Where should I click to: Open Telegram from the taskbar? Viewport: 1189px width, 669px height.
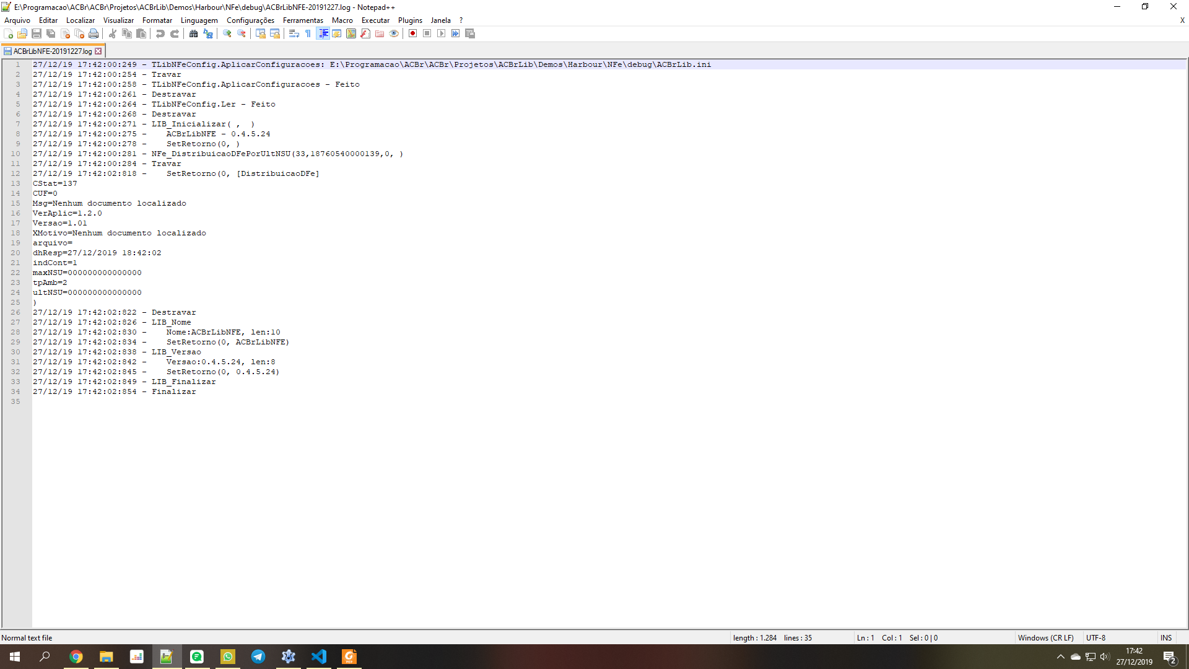coord(258,657)
